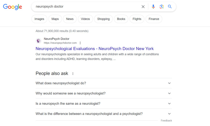The height and width of the screenshot is (126, 210).
Task: Expand "Is a neuropsych the same as a neurologist?"
Action: point(169,104)
